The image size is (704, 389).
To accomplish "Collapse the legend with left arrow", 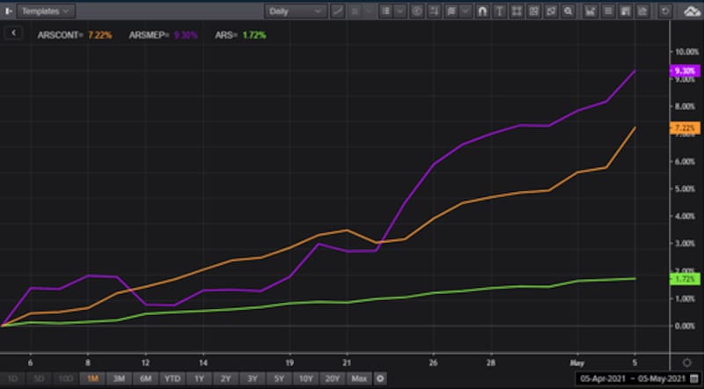I will [x=14, y=33].
